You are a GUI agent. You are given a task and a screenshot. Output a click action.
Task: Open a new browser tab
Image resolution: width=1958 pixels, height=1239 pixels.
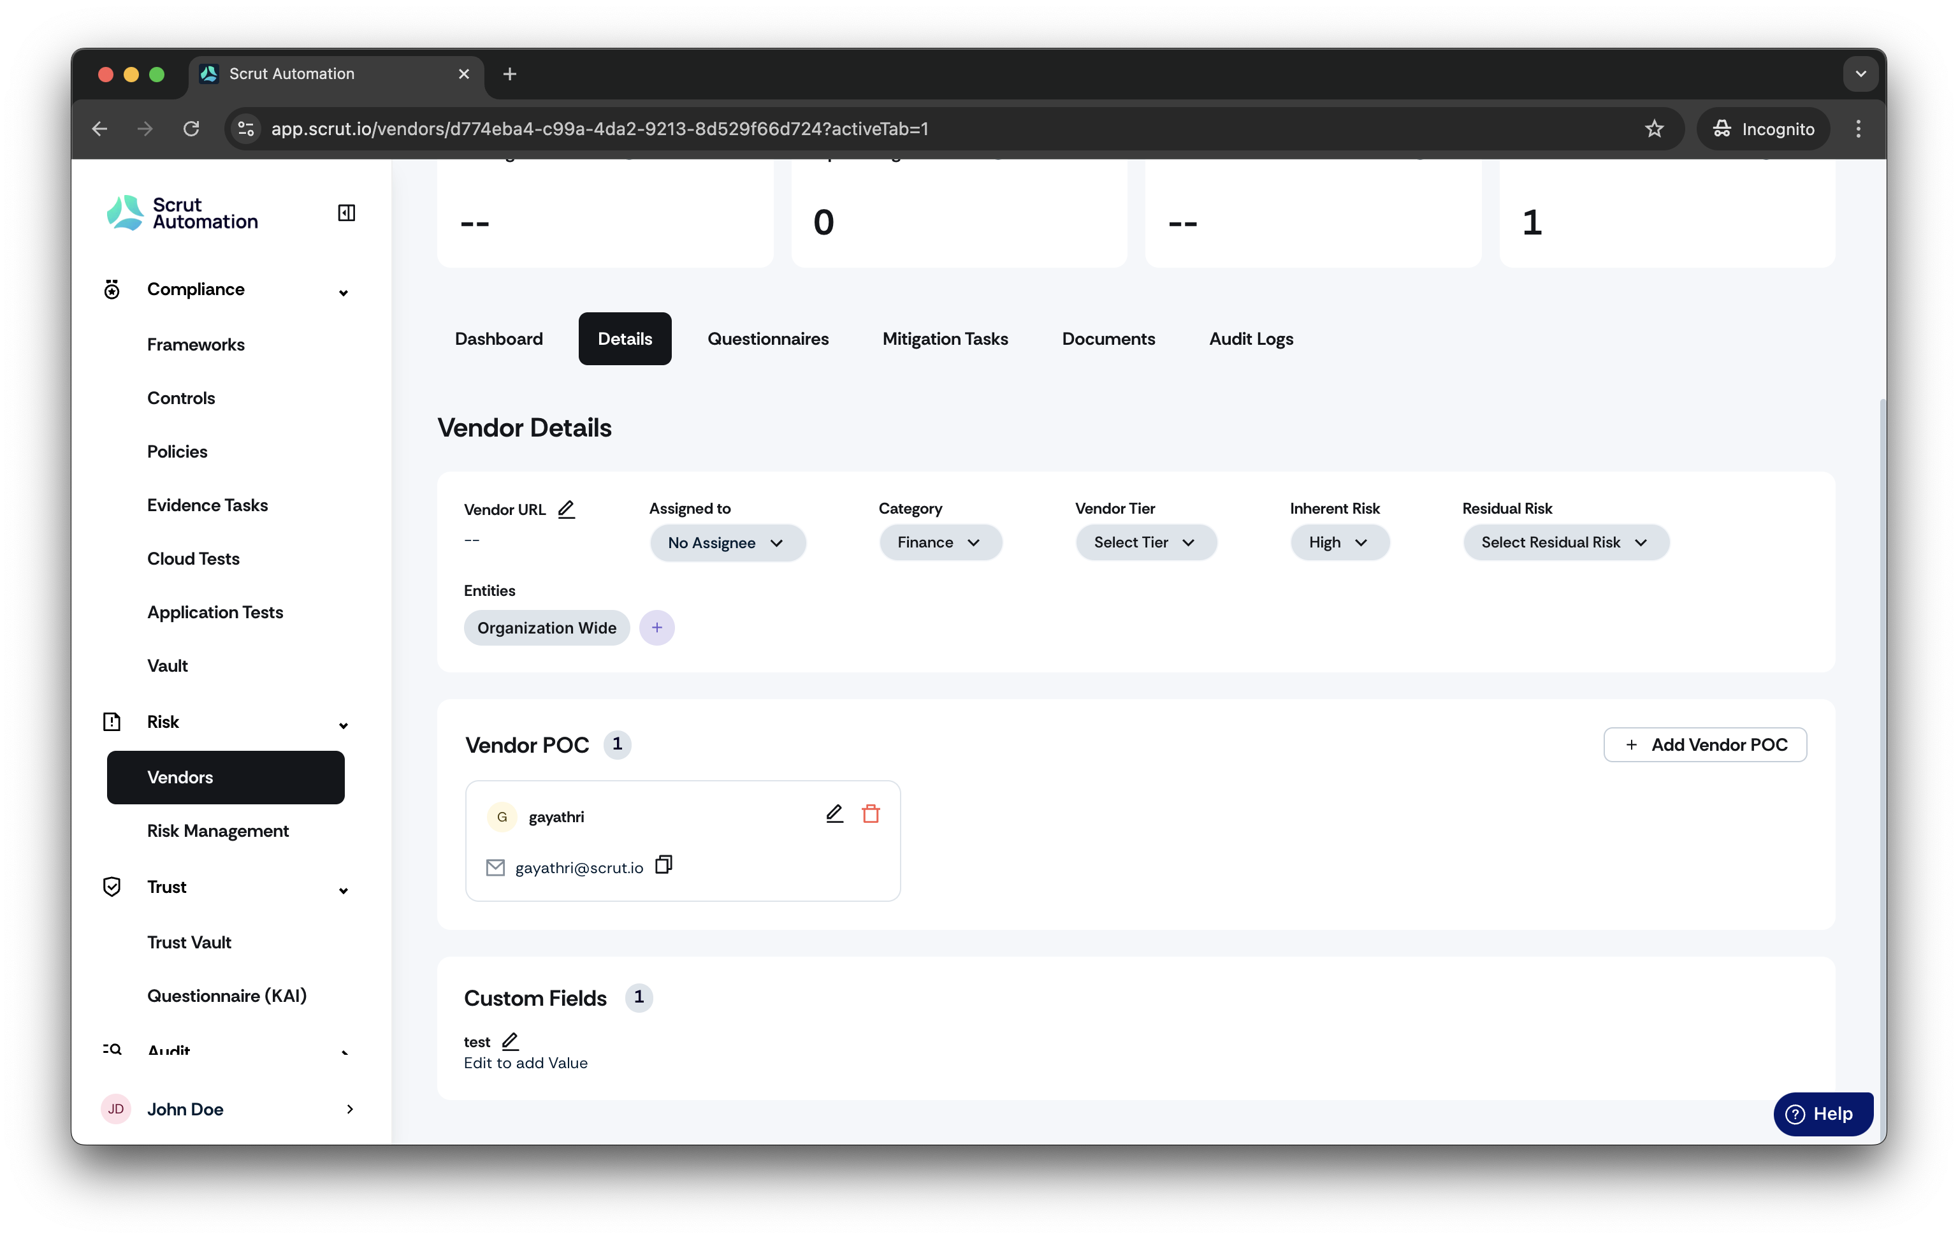pos(510,74)
